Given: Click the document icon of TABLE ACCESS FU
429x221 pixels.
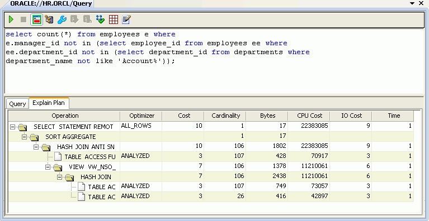Looking at the screenshot, I should tap(58, 157).
